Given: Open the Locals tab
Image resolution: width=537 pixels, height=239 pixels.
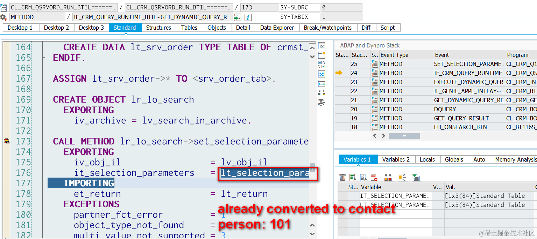Looking at the screenshot, I should click(428, 159).
